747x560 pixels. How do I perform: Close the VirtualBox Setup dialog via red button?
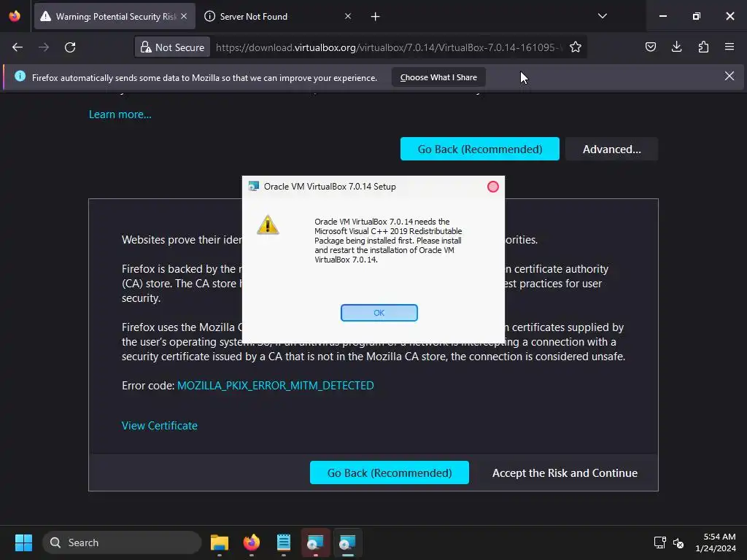[493, 187]
